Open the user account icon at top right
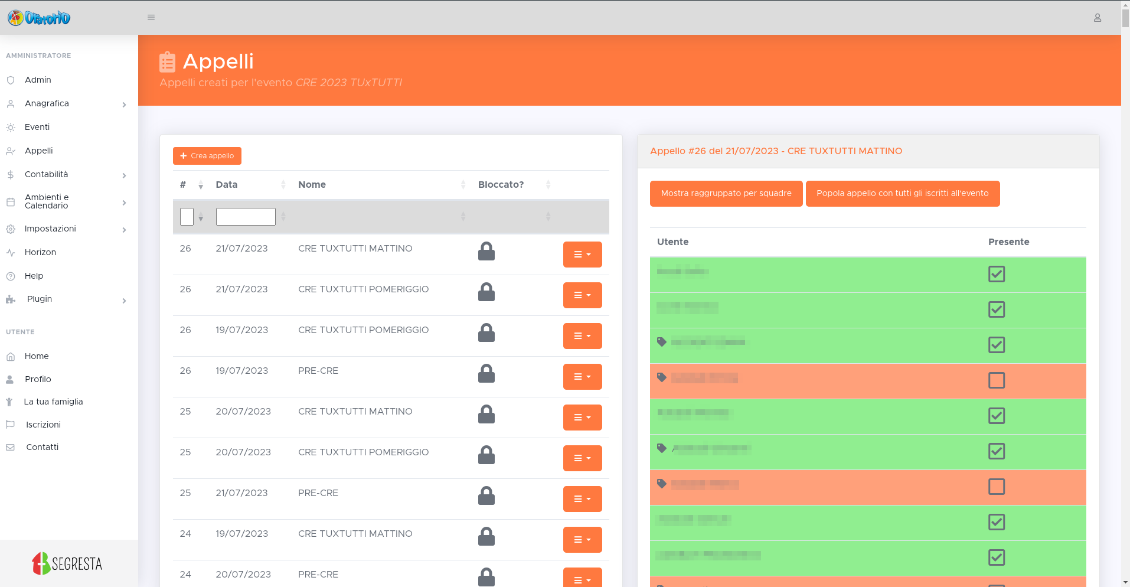 [x=1097, y=18]
